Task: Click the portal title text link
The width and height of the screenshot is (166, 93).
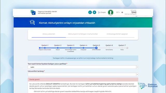Action: (47, 12)
